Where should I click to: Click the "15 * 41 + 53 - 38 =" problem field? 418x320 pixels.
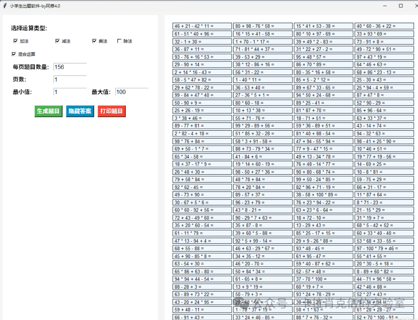click(323, 26)
